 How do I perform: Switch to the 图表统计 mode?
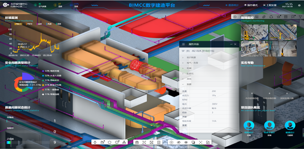232,5
